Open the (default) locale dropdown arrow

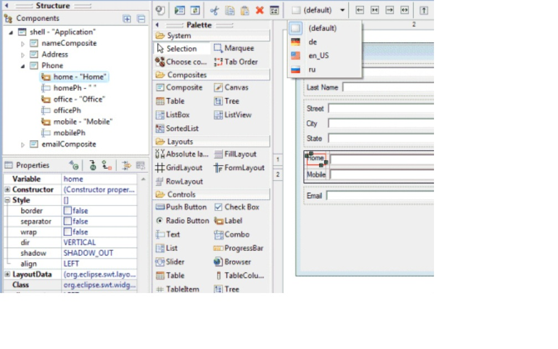(342, 11)
